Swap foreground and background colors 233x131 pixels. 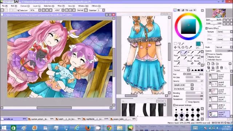[202, 43]
